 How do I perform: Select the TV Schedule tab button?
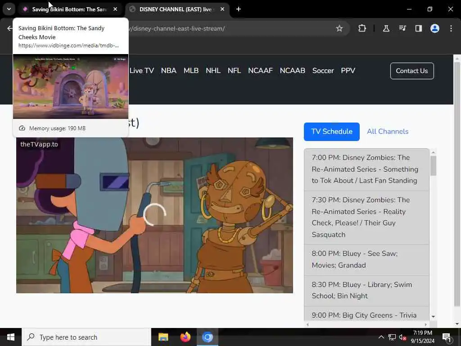[x=332, y=132]
